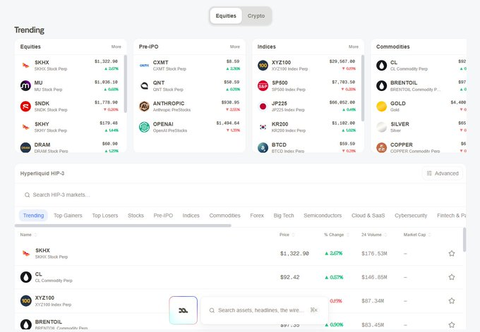Select the Commodities tab
The height and width of the screenshot is (332, 480).
click(224, 216)
